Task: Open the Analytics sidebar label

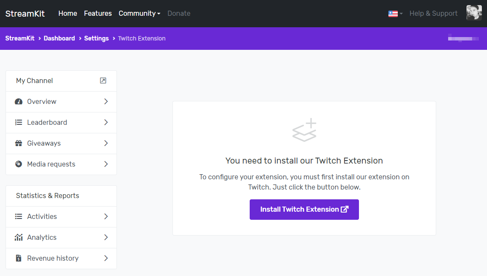Action: 42,237
